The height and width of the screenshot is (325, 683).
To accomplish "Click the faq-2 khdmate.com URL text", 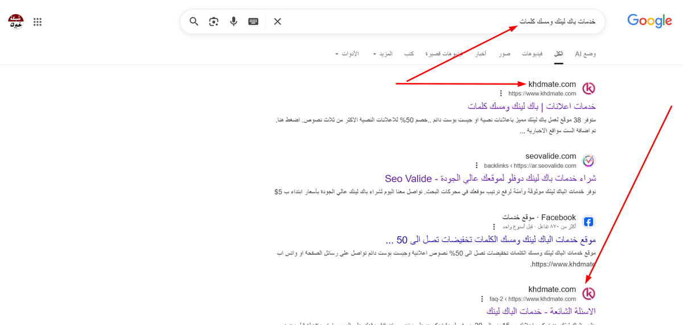I will [x=533, y=298].
